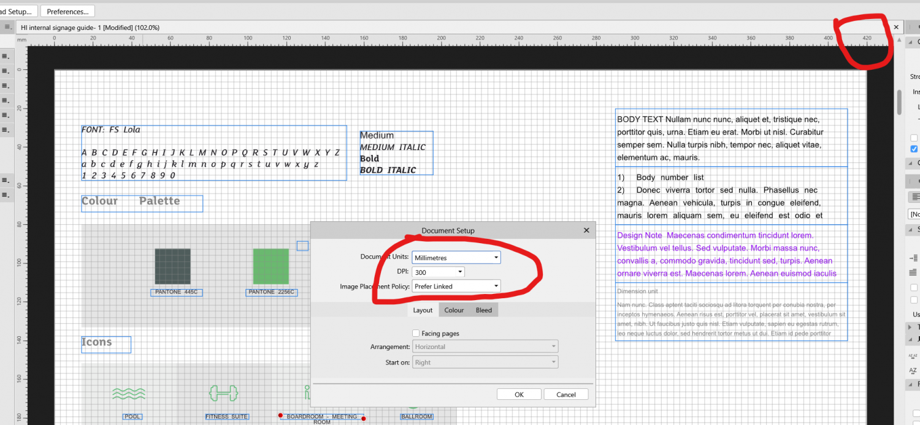Close the Document Setup dialog with X

tap(586, 230)
